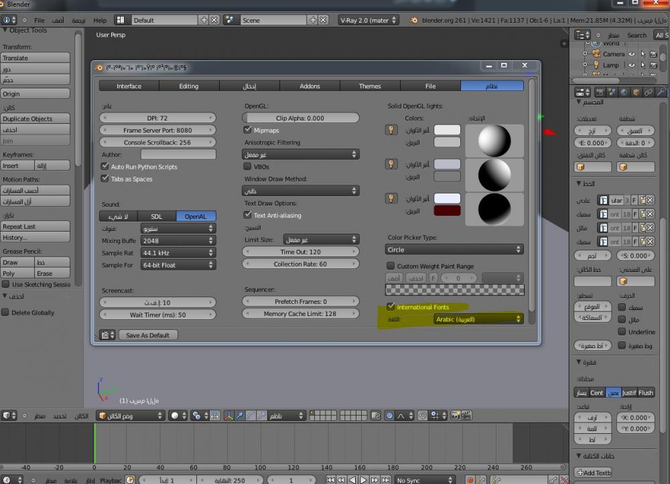
Task: Click the regular font file browse icon
Action: pos(643,199)
